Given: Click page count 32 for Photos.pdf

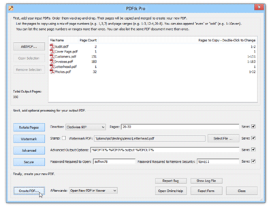Looking at the screenshot, I should [95, 72].
